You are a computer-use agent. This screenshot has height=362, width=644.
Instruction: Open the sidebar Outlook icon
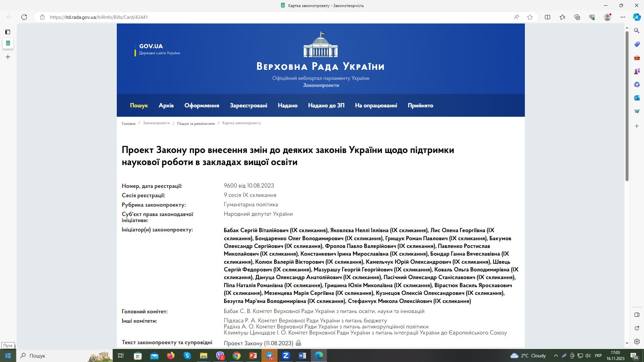click(x=637, y=98)
